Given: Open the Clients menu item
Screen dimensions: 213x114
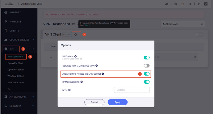Looking at the screenshot, I should pyautogui.click(x=14, y=31).
